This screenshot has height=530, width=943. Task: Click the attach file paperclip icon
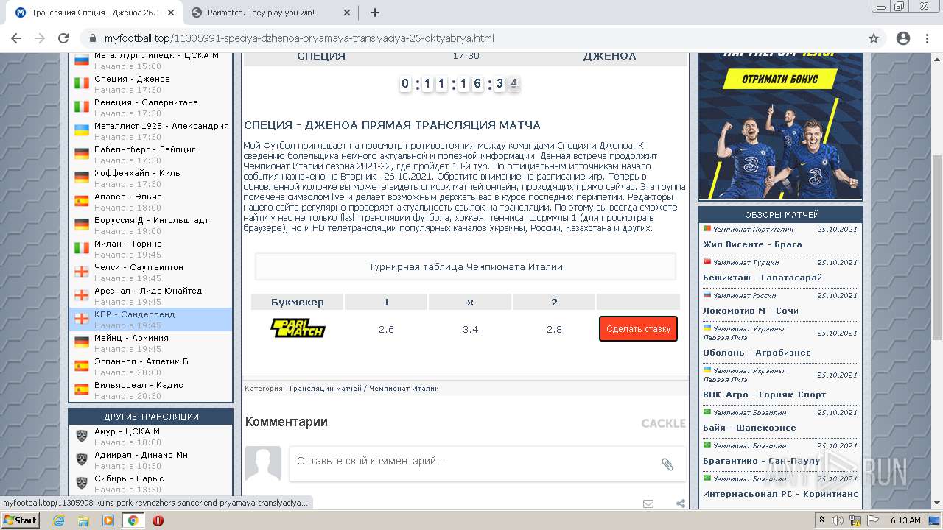pyautogui.click(x=667, y=464)
